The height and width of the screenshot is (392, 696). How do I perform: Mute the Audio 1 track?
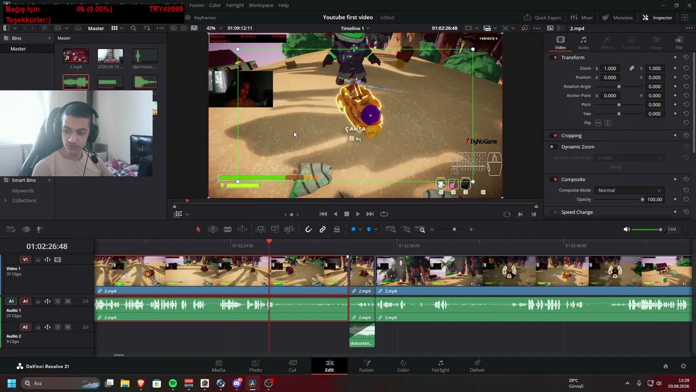[67, 301]
